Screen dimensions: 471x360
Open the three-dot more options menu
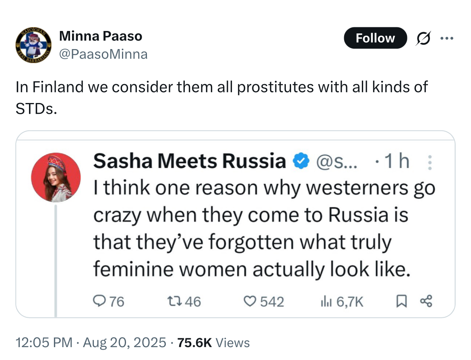click(446, 39)
